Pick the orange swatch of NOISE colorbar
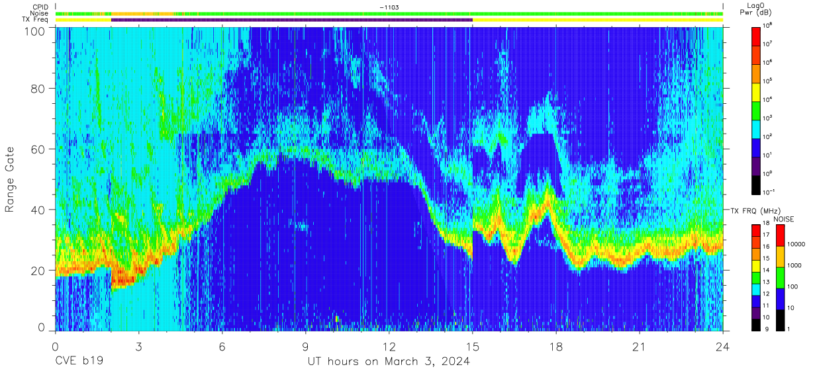This screenshot has width=813, height=375. pyautogui.click(x=779, y=256)
